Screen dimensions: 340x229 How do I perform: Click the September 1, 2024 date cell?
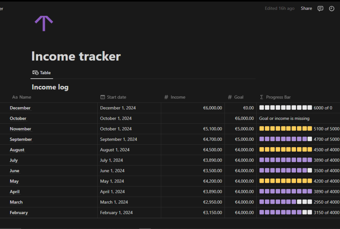click(129, 139)
